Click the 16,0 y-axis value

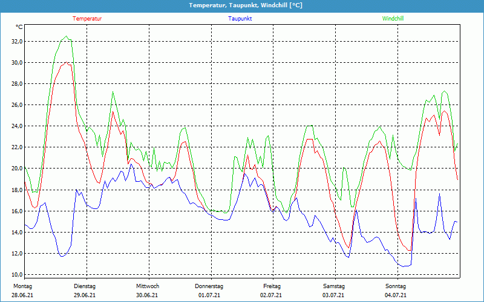click(17, 211)
